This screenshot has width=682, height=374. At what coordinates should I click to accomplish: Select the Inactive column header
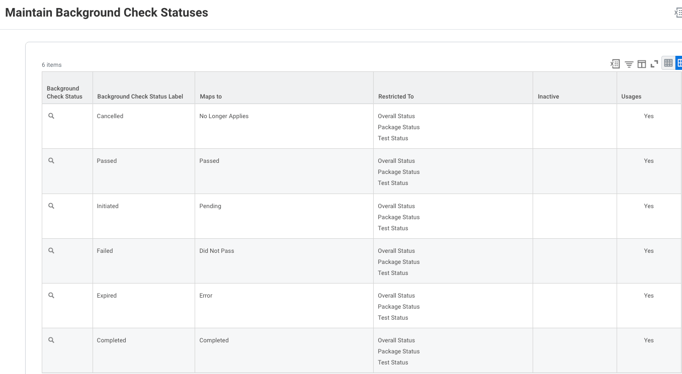(x=548, y=97)
